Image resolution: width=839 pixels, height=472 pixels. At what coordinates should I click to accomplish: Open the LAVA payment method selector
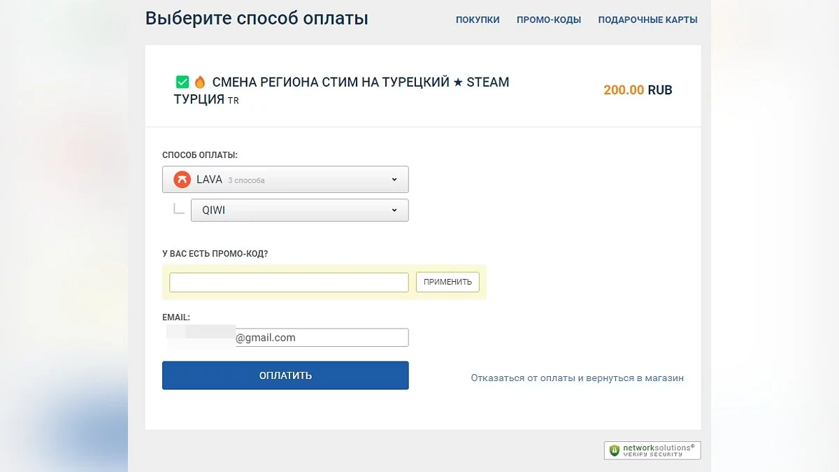[285, 180]
